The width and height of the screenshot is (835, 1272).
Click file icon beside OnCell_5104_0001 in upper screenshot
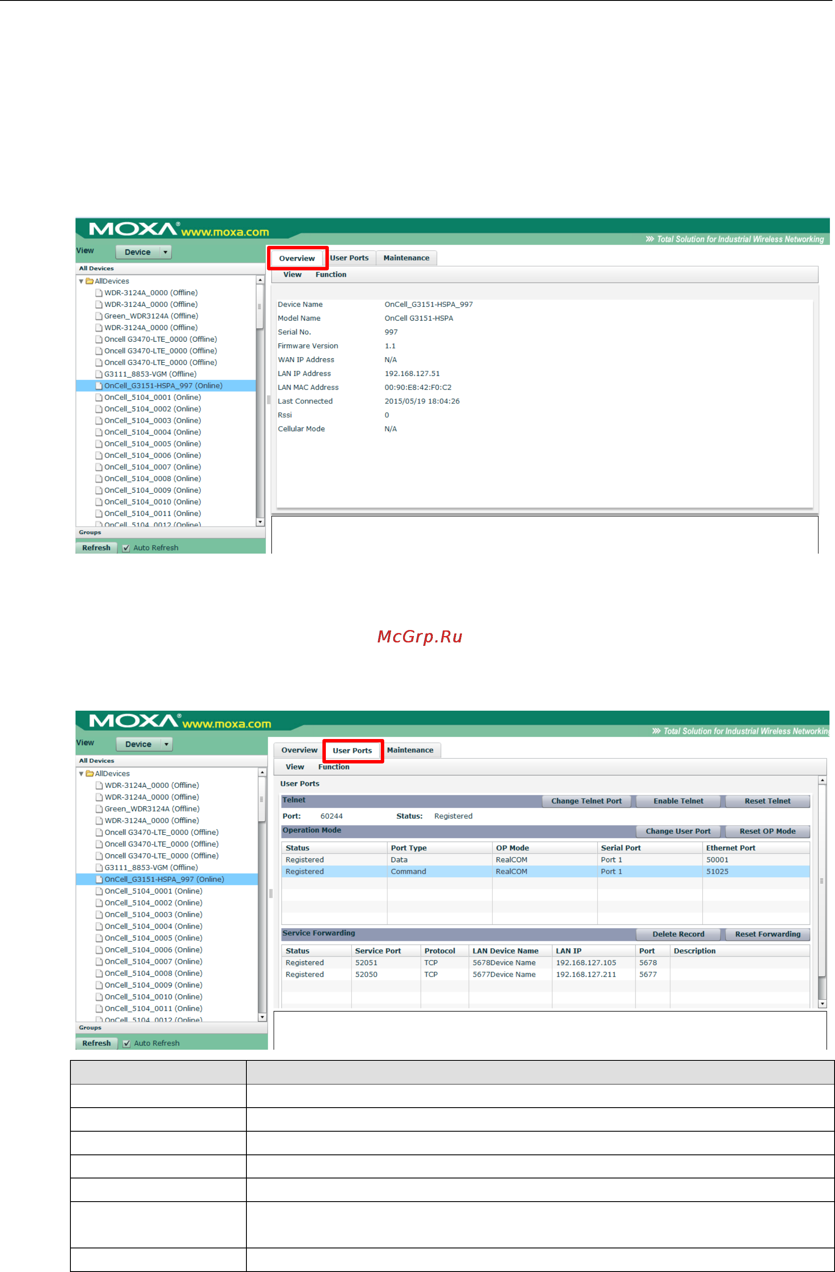99,397
